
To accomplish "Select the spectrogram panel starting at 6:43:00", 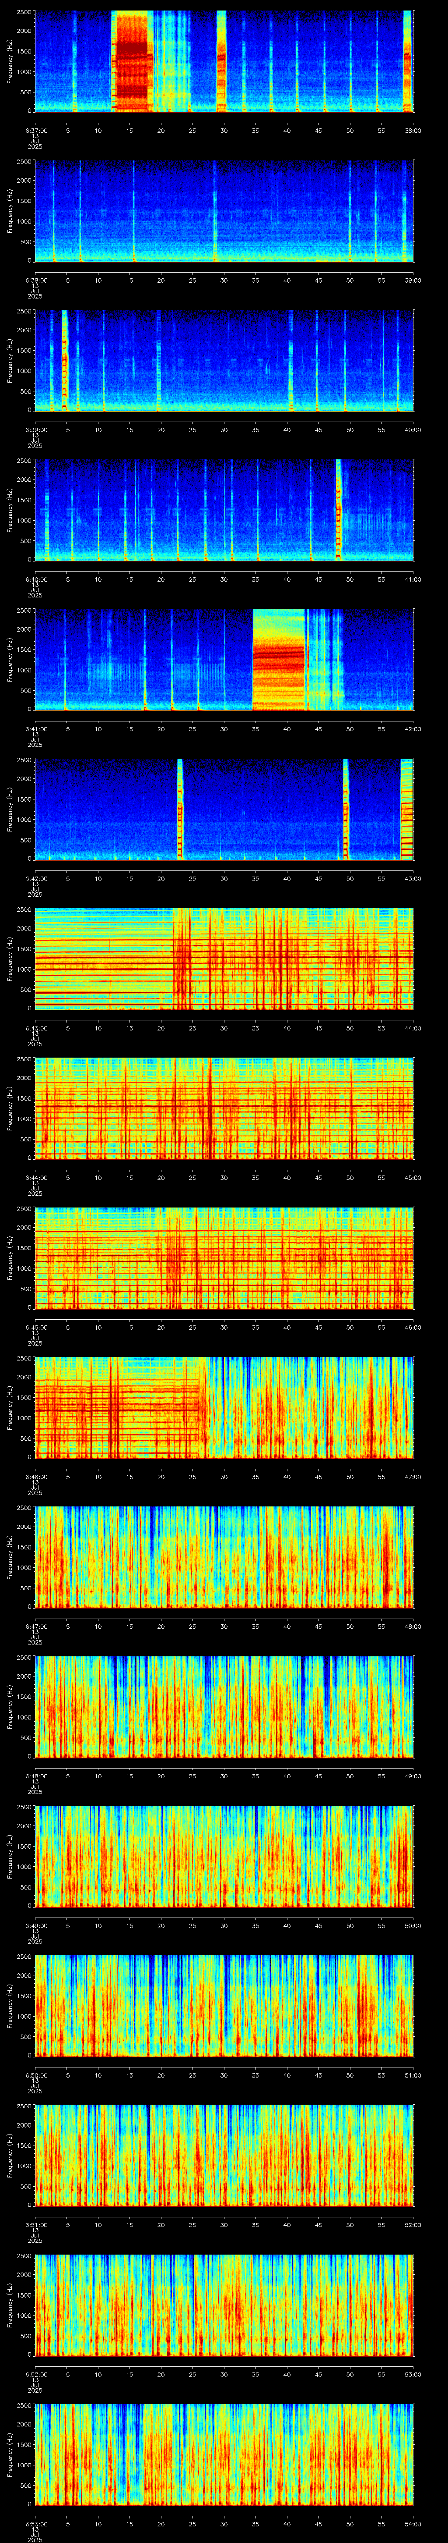I will pos(224,959).
